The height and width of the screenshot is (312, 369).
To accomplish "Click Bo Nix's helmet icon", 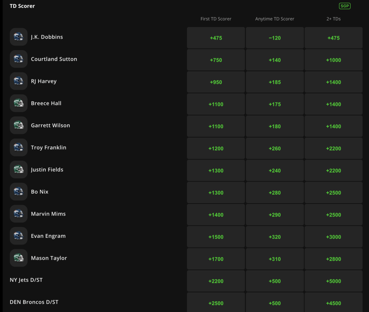I will (x=19, y=192).
